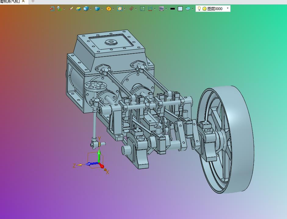Click the blue box view orientation icon
Screen dimensions: 287x219
pos(97,9)
